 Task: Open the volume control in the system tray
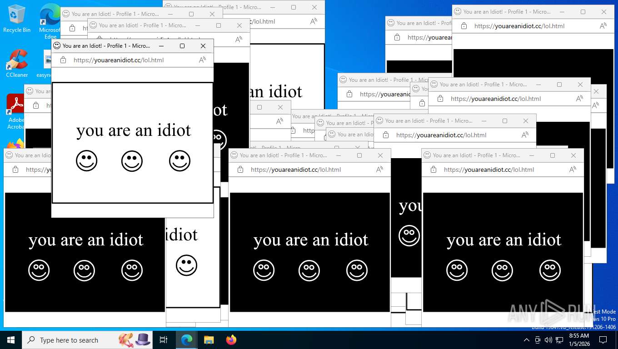(548, 340)
